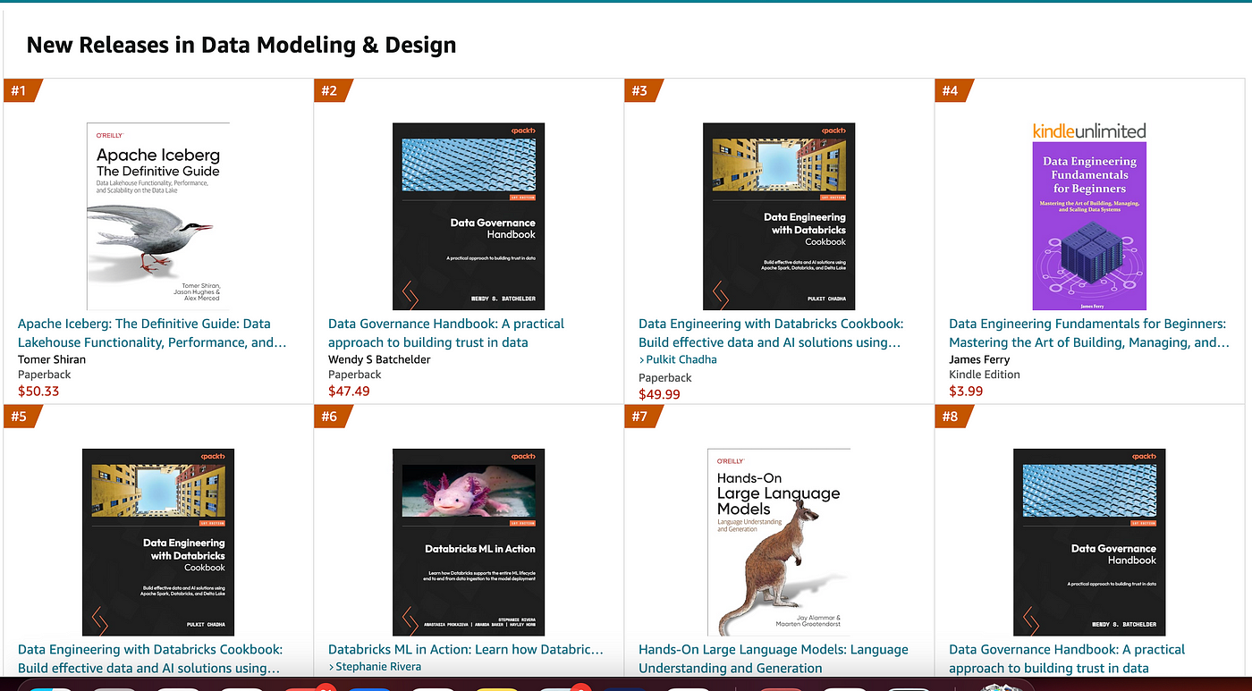1252x691 pixels.
Task: Open the Hands-On Large Language Models cover
Action: point(779,543)
